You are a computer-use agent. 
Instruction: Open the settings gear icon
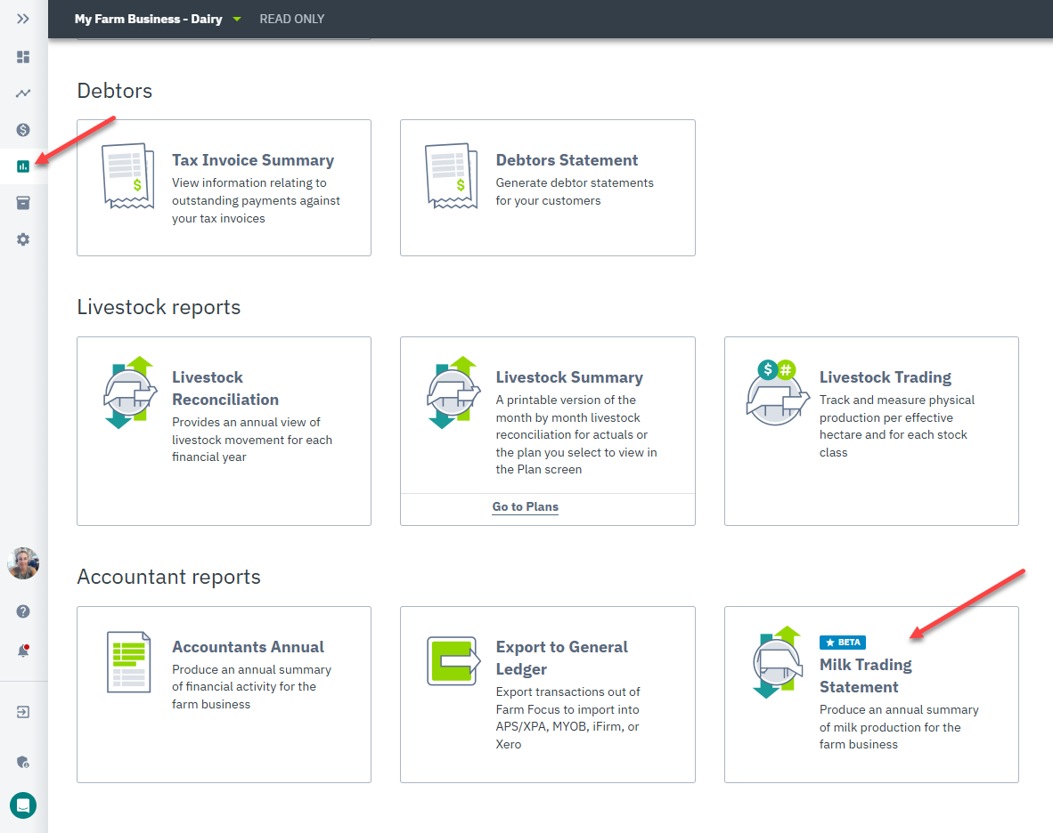23,239
